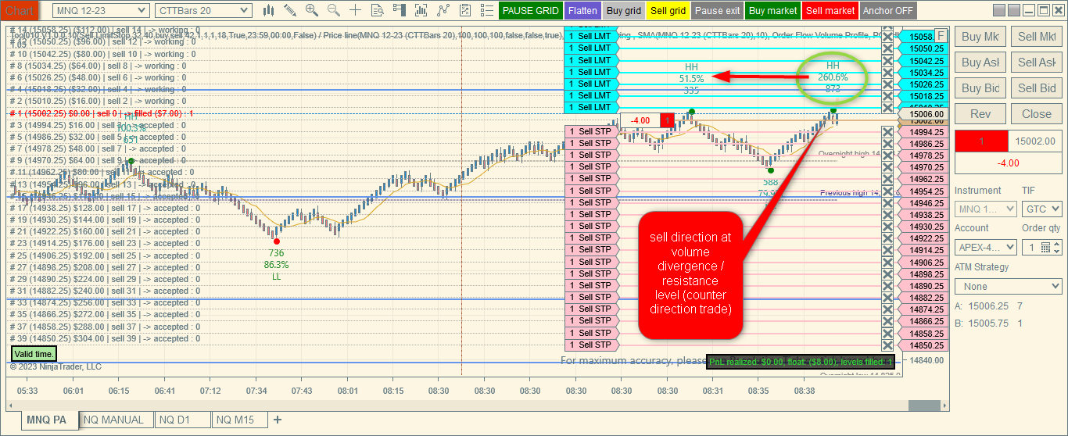Open the indicators icon in toolbar

[421, 10]
